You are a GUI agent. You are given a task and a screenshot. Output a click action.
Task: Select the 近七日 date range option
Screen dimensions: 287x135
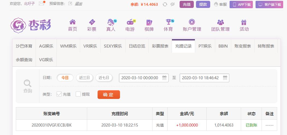(x=104, y=78)
